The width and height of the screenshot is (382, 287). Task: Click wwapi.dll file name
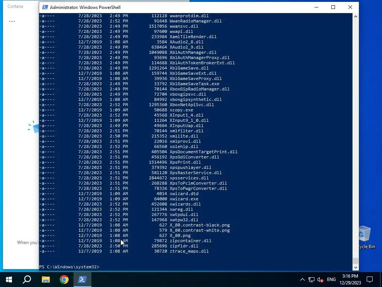pyautogui.click(x=181, y=31)
